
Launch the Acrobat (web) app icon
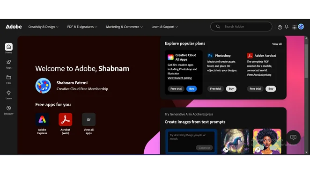66,119
